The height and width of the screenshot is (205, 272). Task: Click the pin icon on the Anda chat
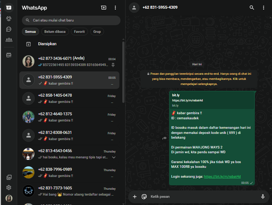click(x=113, y=65)
